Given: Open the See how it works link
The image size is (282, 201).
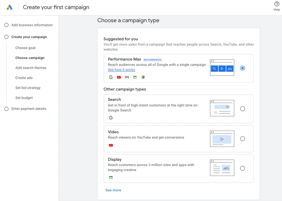Looking at the screenshot, I should 121,70.
